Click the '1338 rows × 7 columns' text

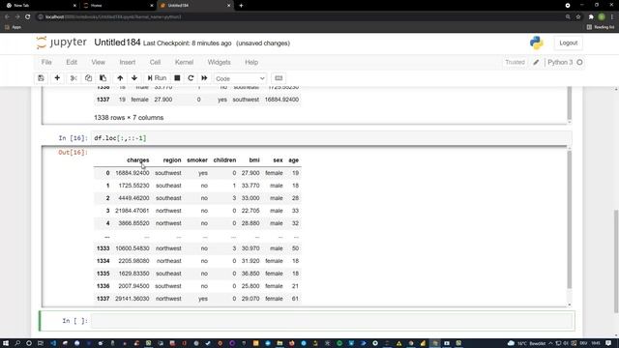tap(129, 118)
